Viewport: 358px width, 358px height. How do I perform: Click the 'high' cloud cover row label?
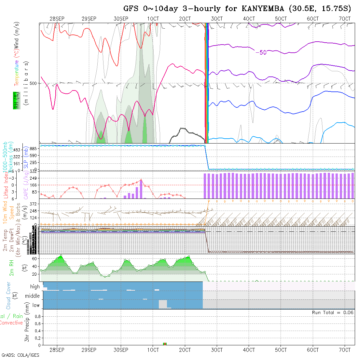[35, 287]
